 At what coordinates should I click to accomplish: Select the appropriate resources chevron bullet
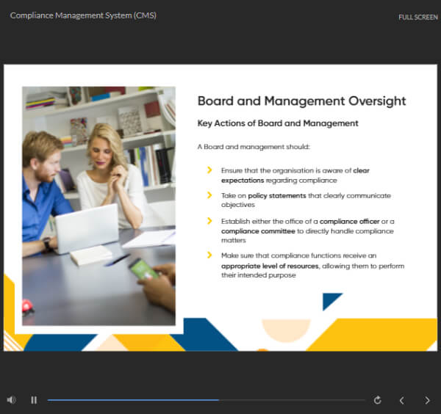tap(209, 255)
